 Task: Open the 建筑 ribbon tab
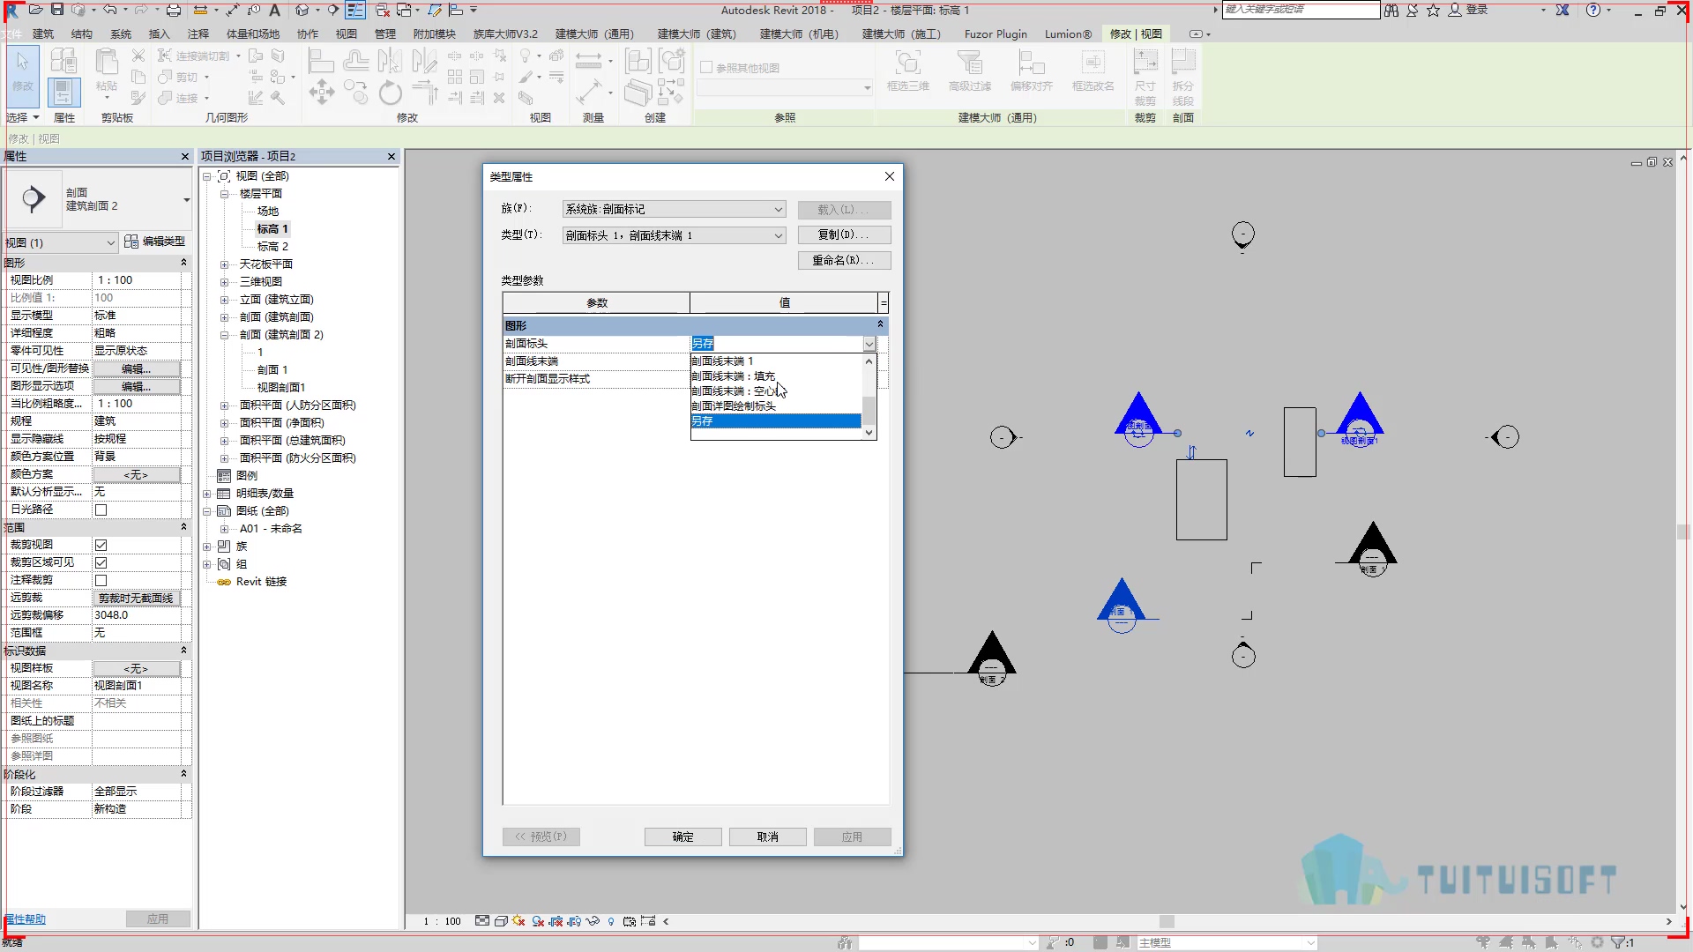43,33
